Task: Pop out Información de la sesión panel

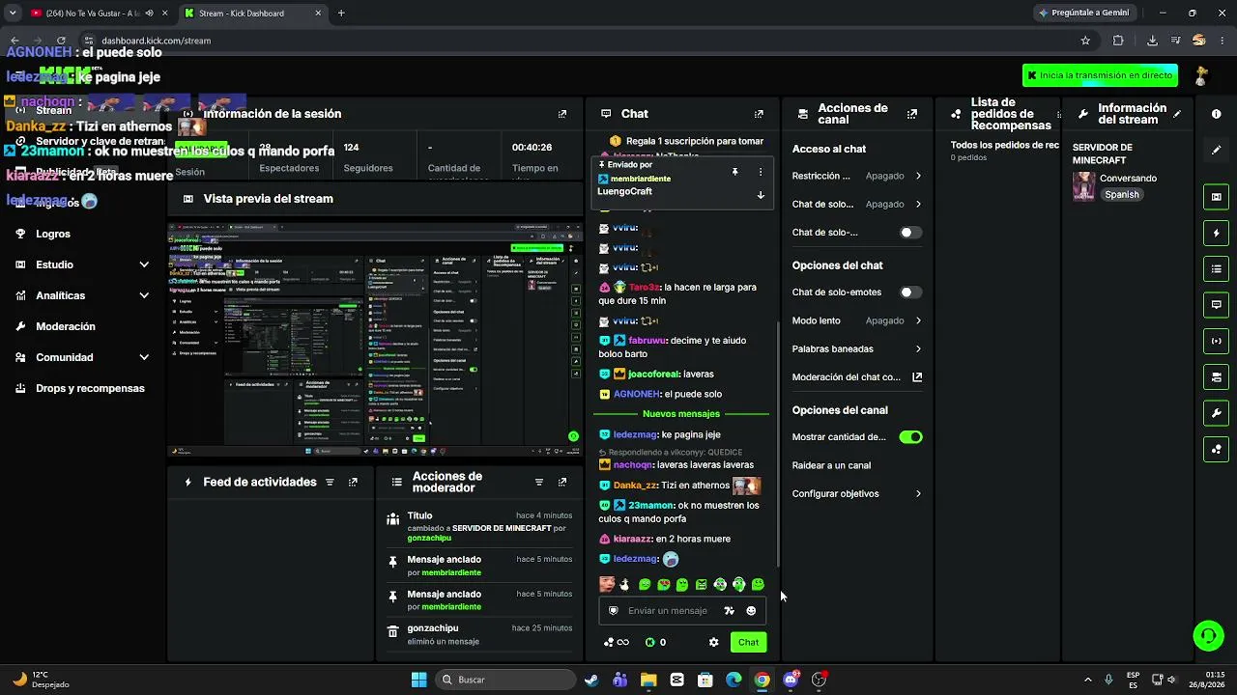Action: (562, 114)
